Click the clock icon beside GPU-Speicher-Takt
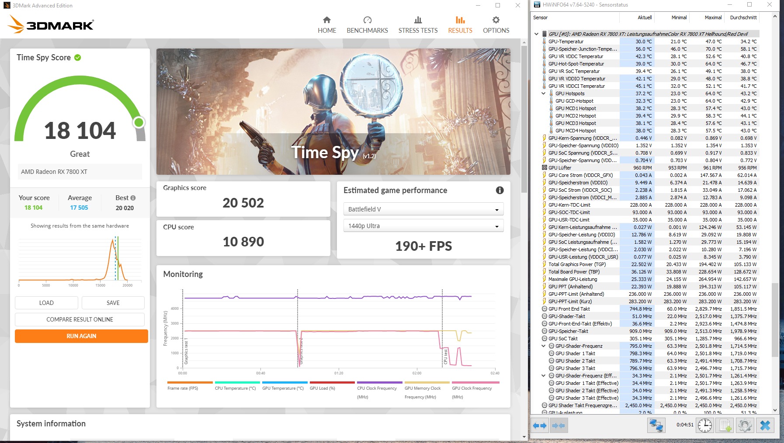This screenshot has width=784, height=443. pyautogui.click(x=545, y=331)
